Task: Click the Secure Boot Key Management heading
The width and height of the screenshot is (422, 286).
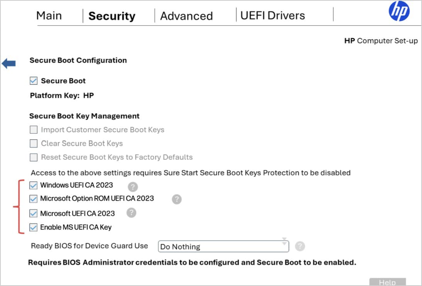Action: (x=84, y=116)
